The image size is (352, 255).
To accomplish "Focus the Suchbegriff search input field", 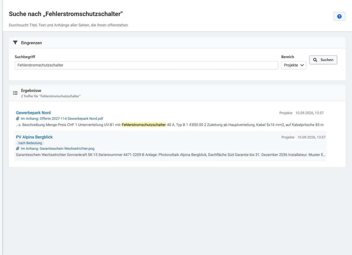I will click(146, 65).
